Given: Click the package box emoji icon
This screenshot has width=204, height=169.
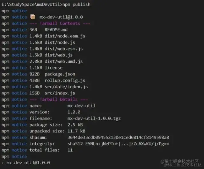Looking at the screenshot, I should [x=33, y=17].
